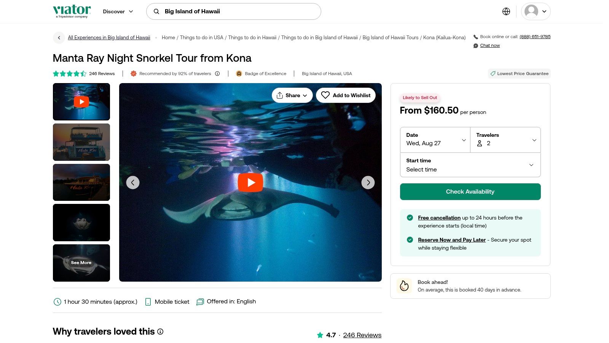Viewport: 609px width, 343px height.
Task: Click the info icon near 'Why travelers loved this'
Action: click(160, 332)
